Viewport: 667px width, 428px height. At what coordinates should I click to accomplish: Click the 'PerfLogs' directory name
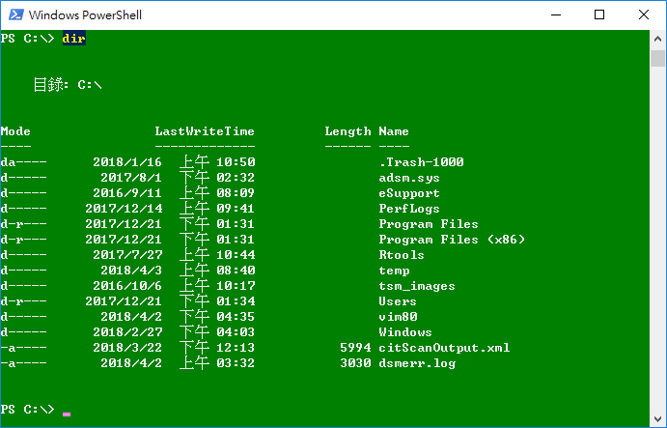[x=409, y=209]
